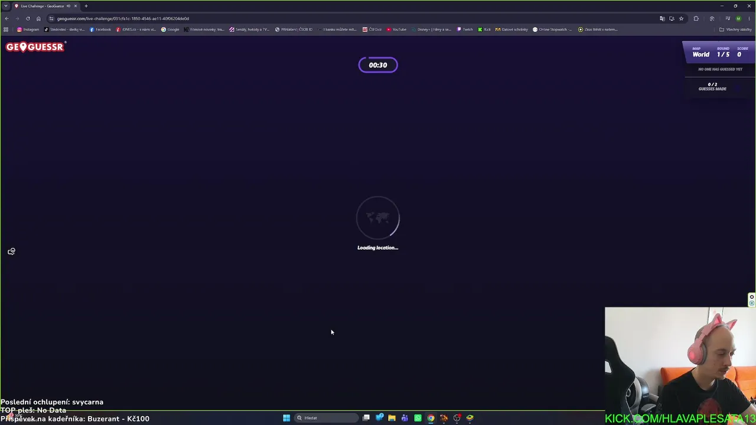Close the Live Challenge tab
756x425 pixels.
pyautogui.click(x=76, y=6)
